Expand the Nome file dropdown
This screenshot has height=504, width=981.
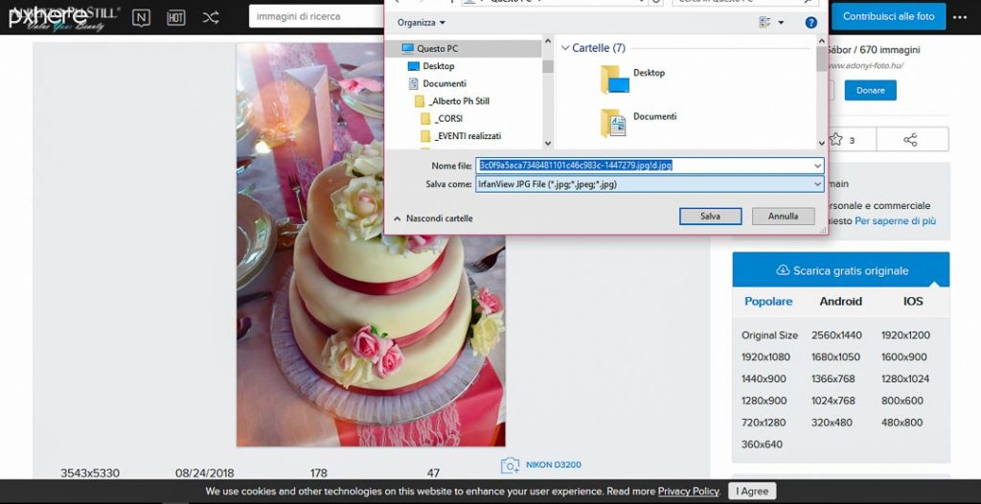point(818,166)
